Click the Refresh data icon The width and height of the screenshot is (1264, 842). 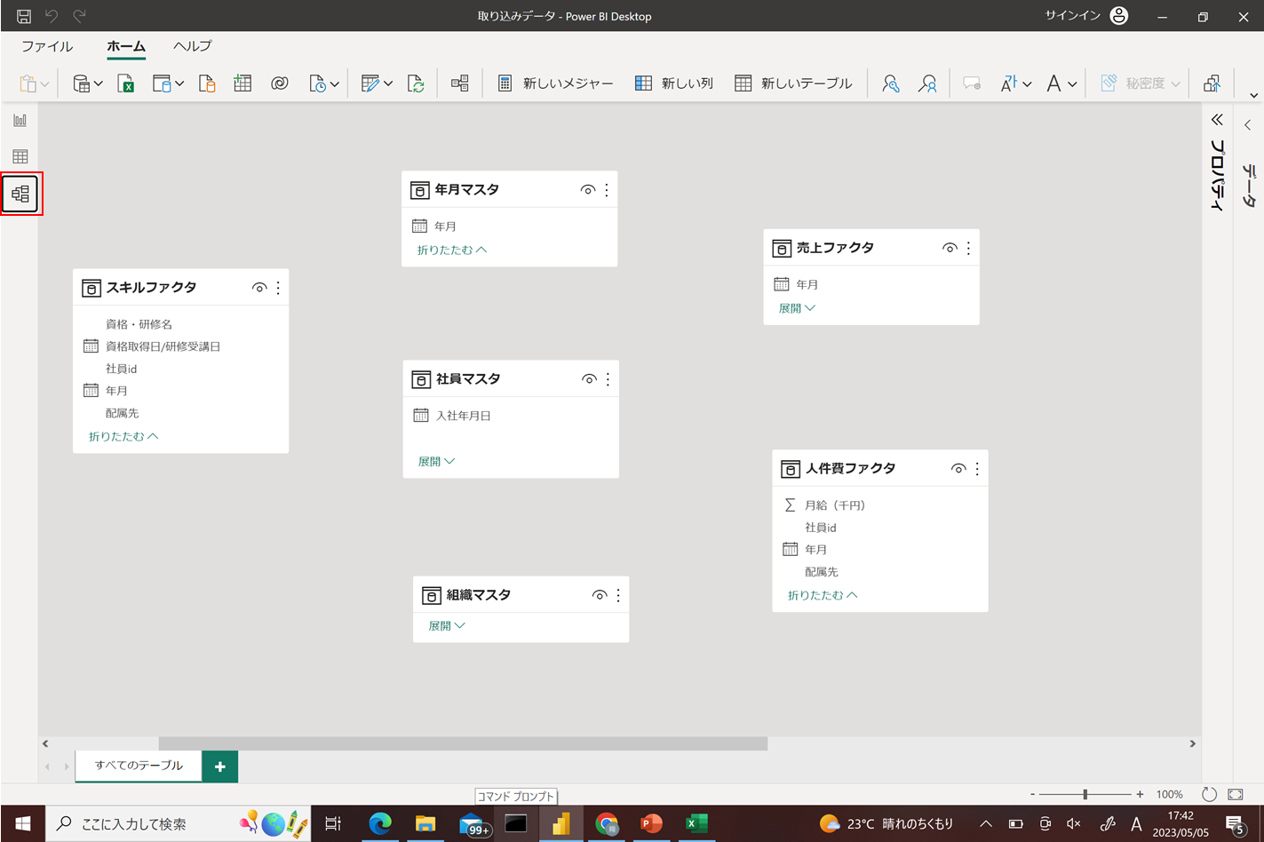coord(416,83)
